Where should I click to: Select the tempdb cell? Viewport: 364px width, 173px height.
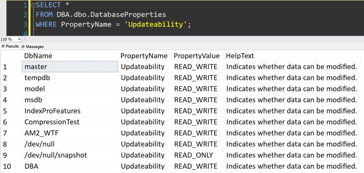(70, 78)
